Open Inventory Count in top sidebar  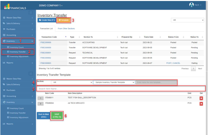17,47
